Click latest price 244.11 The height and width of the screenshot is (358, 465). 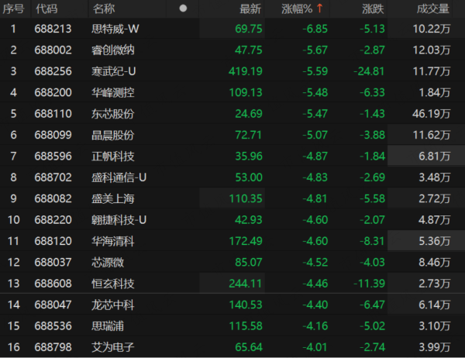coord(246,284)
